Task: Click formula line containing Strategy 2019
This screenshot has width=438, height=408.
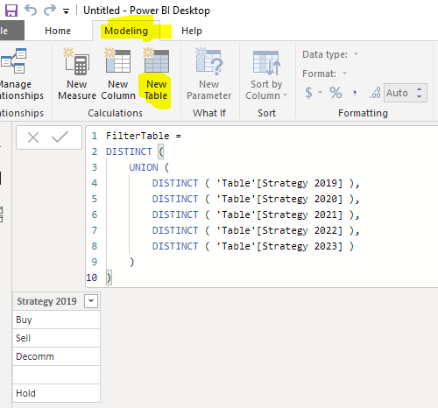Action: point(256,183)
